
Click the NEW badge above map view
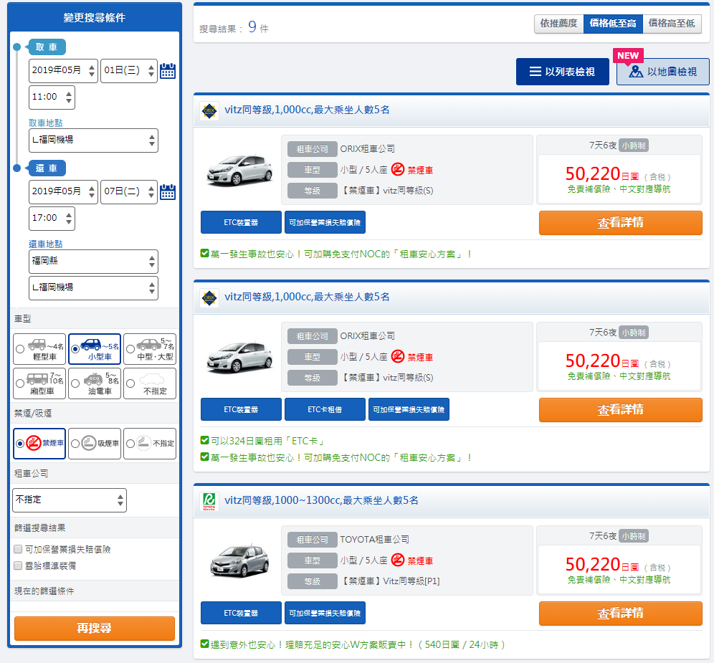click(x=628, y=56)
